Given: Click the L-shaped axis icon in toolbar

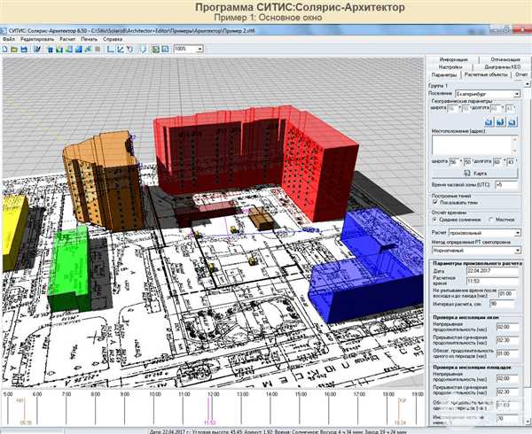Looking at the screenshot, I should click(110, 49).
